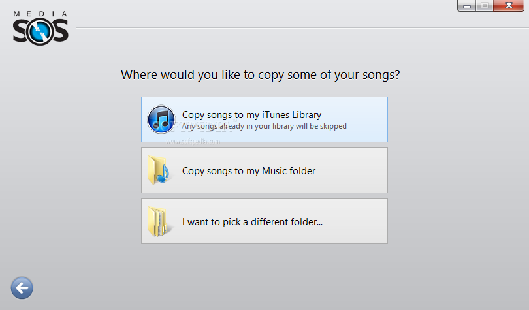The width and height of the screenshot is (529, 310).
Task: Click the horizontal divider line beside the logo
Action: tap(300, 28)
